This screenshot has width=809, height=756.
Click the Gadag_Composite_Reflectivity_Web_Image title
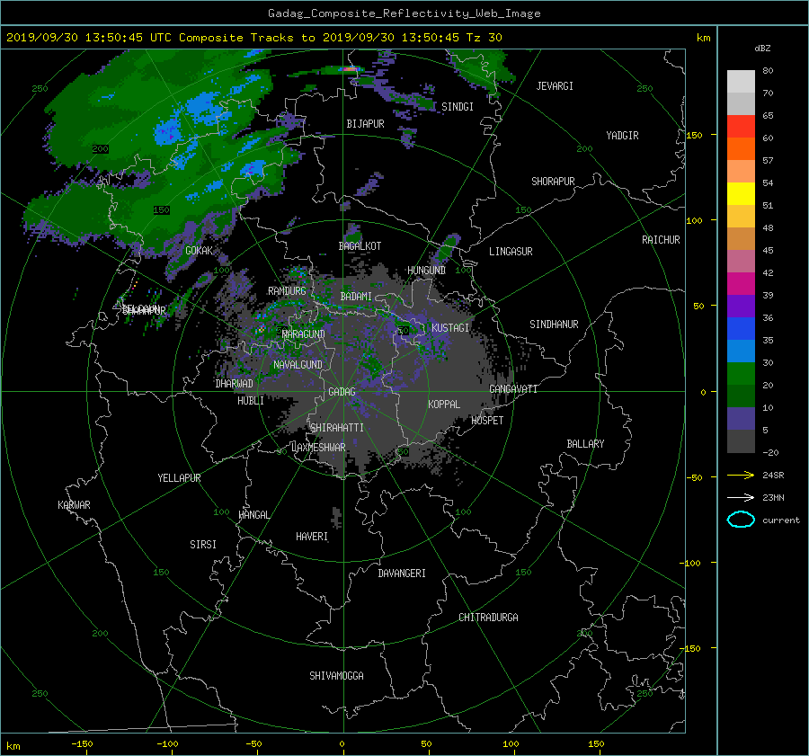(404, 13)
